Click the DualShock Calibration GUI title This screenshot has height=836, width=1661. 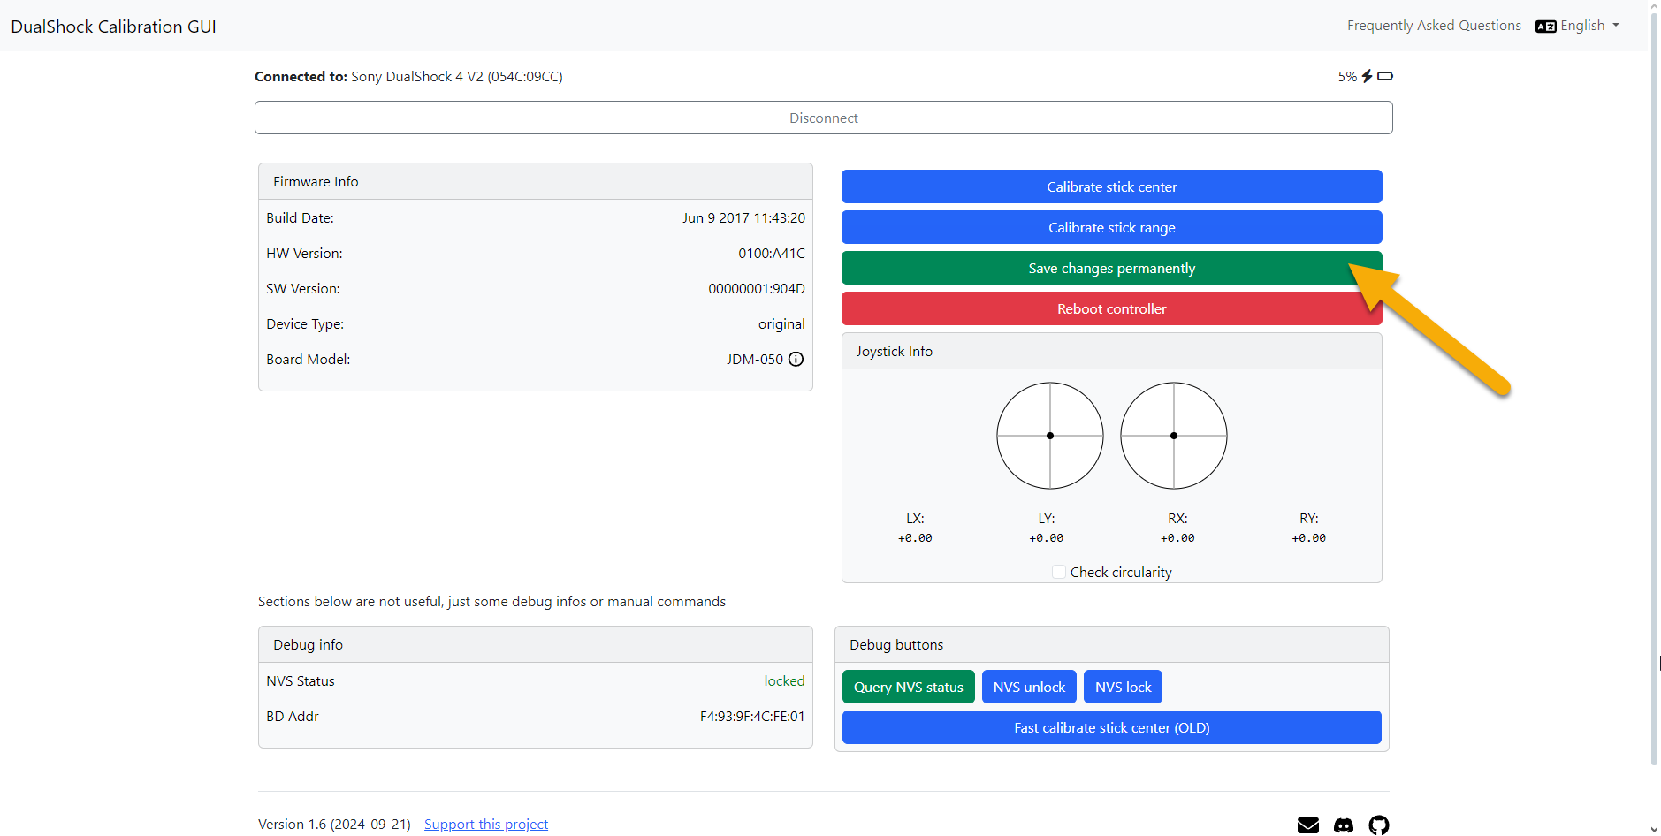pyautogui.click(x=113, y=26)
